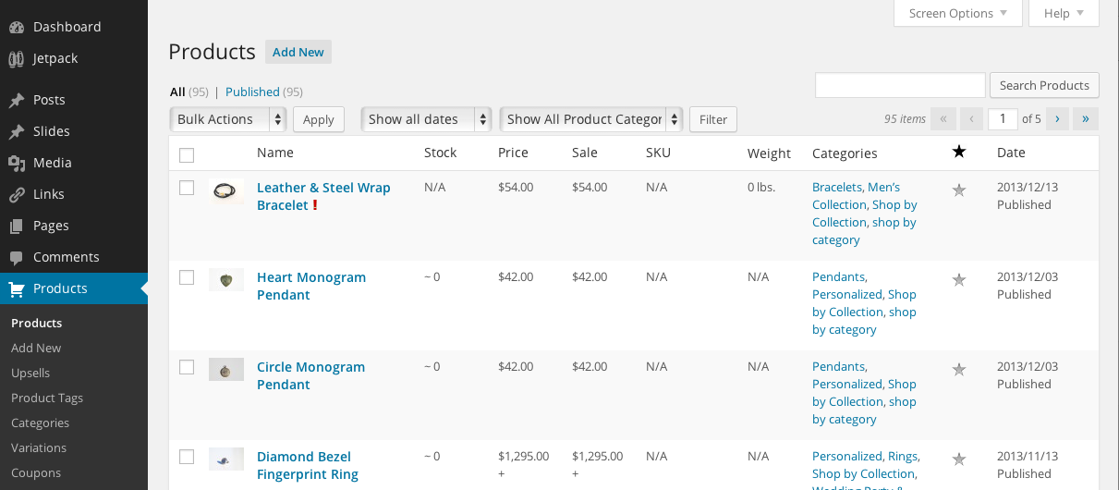Screen dimensions: 1119x490
Task: Click the Add New button
Action: 298,52
